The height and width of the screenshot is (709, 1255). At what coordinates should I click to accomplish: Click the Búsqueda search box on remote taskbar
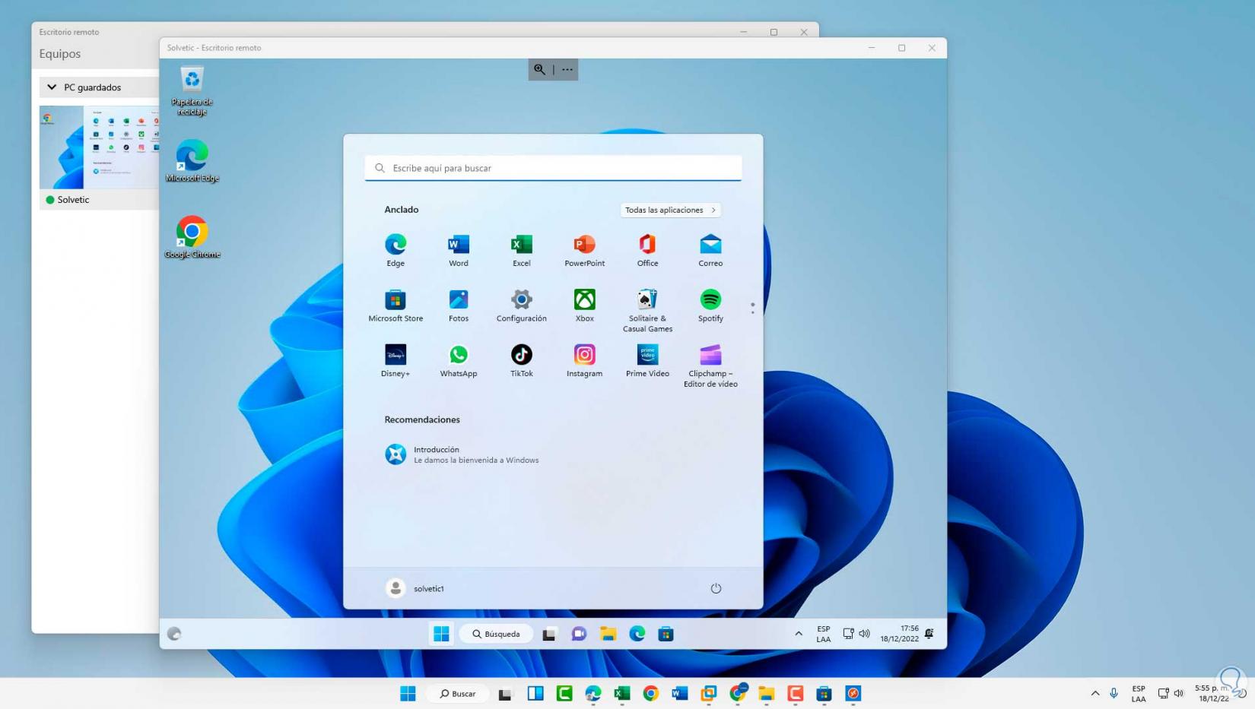coord(496,634)
